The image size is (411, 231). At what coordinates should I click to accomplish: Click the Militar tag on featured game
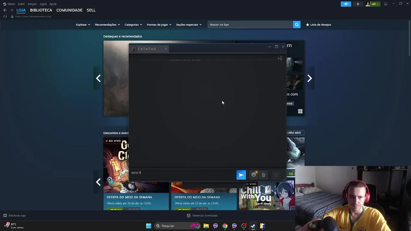coord(290,104)
